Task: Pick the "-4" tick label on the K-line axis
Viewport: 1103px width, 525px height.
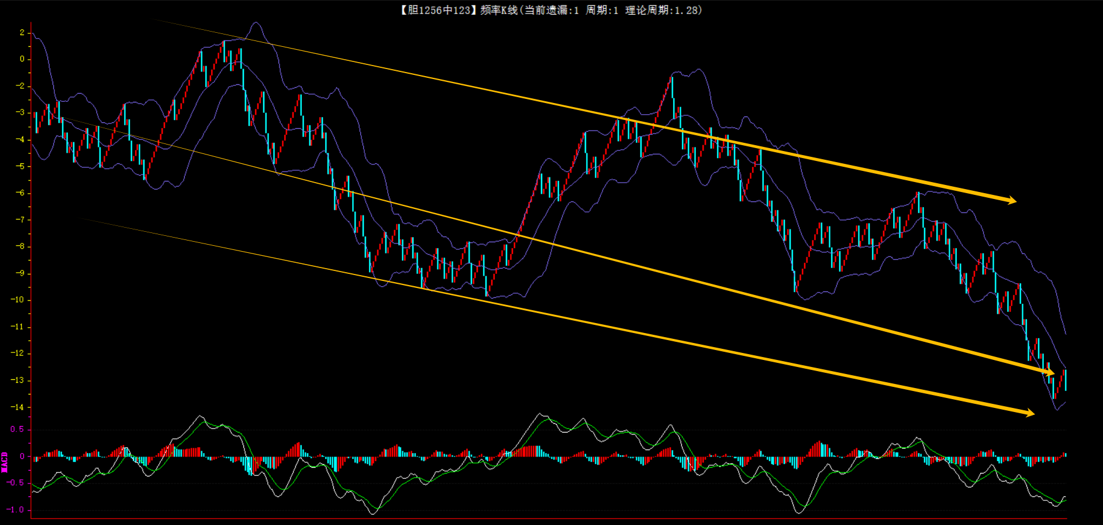Action: pos(20,139)
